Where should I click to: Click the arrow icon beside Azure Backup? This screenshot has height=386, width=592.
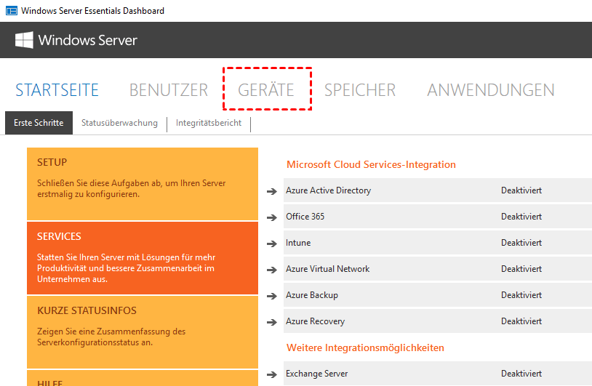coord(272,296)
